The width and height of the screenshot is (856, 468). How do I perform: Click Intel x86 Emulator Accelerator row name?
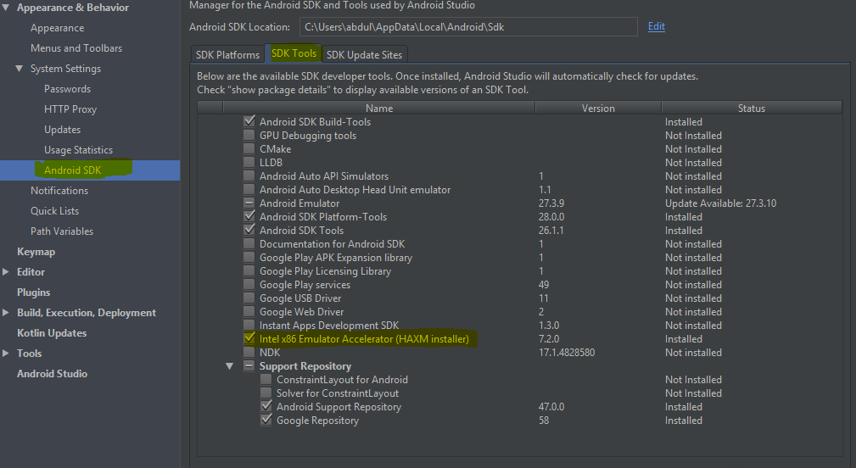pyautogui.click(x=364, y=339)
